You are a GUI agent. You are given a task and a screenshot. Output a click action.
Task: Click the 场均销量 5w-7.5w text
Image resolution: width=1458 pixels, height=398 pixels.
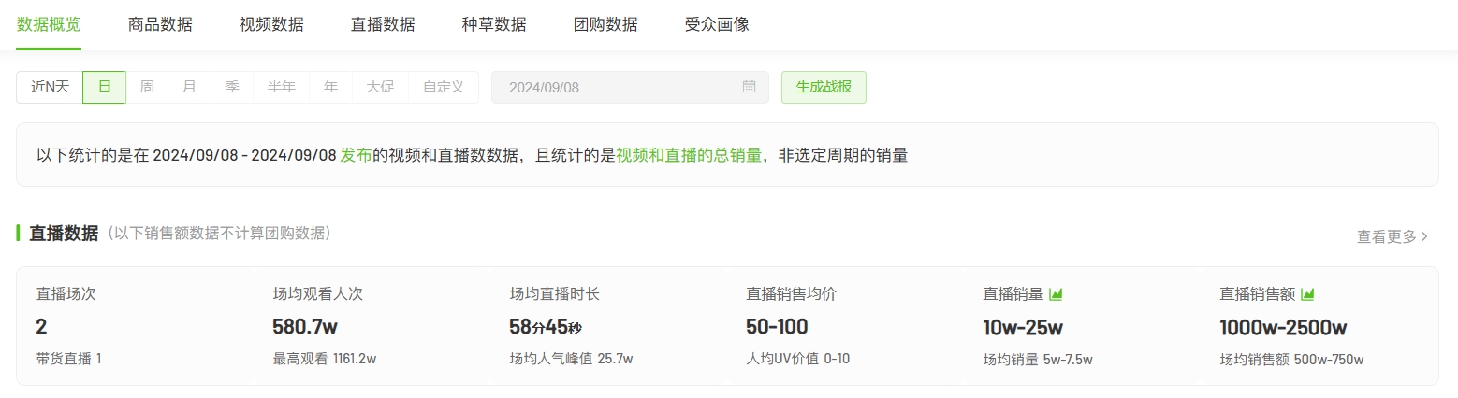click(x=1038, y=359)
